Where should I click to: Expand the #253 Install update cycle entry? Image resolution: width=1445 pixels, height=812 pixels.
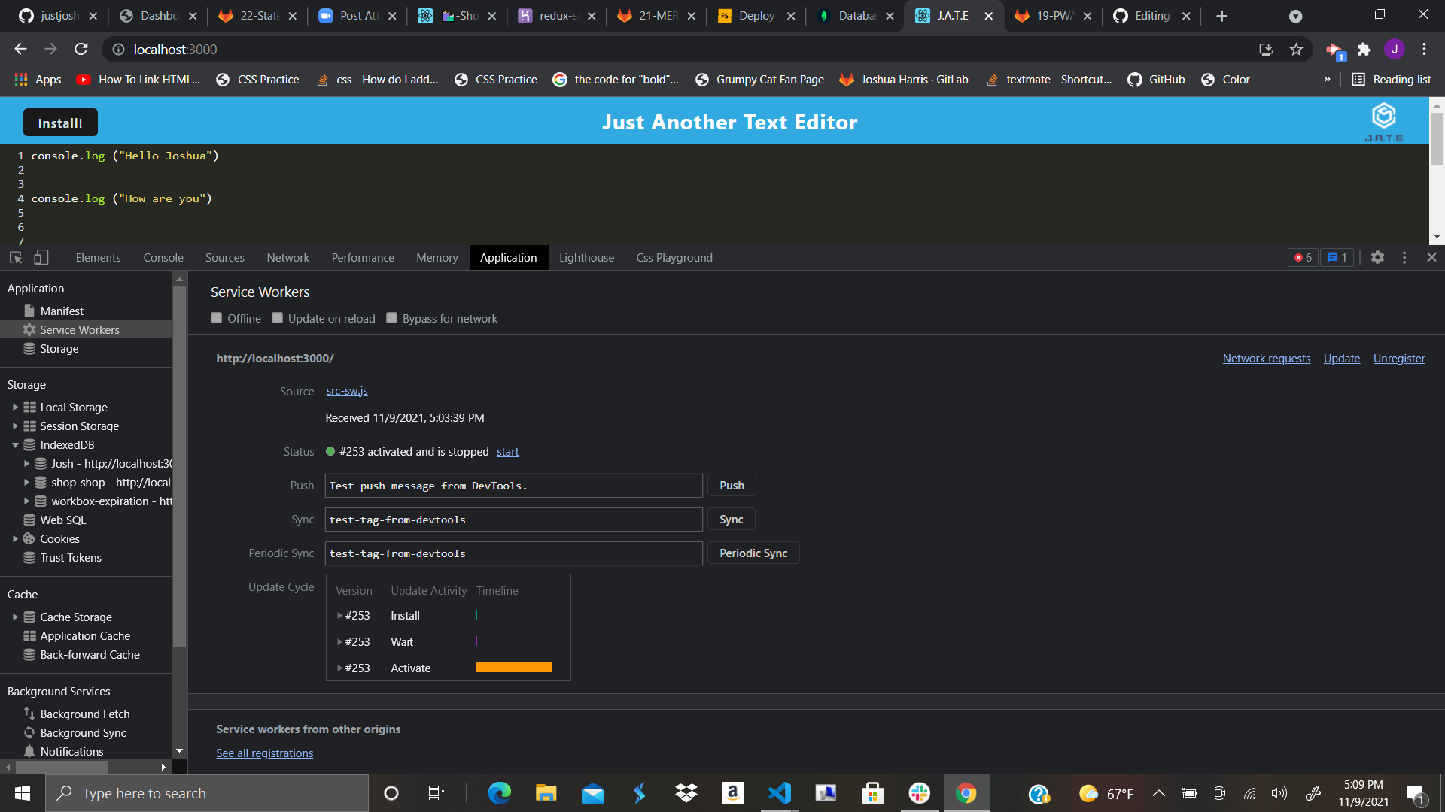click(x=340, y=615)
